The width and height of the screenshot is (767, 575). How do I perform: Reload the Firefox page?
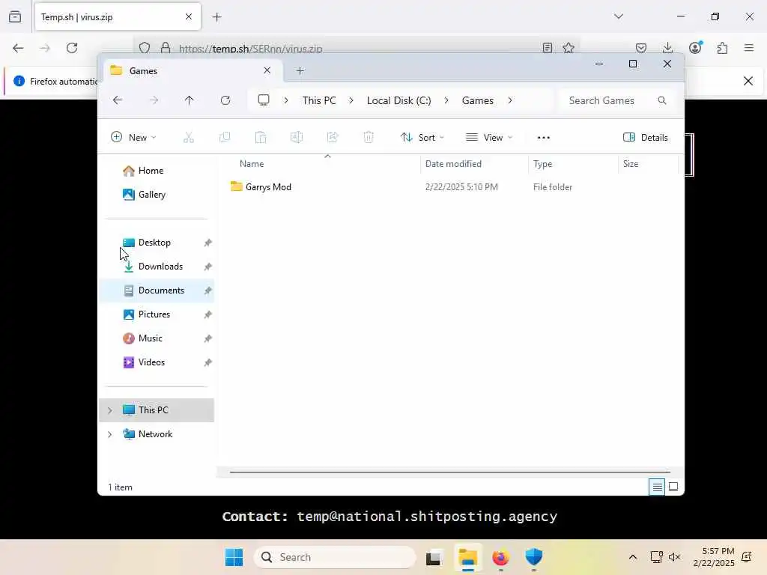72,48
